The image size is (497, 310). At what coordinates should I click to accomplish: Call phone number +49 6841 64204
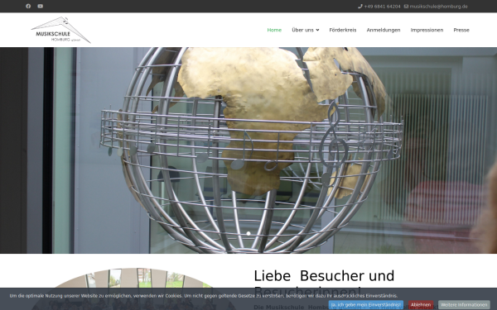(x=382, y=7)
